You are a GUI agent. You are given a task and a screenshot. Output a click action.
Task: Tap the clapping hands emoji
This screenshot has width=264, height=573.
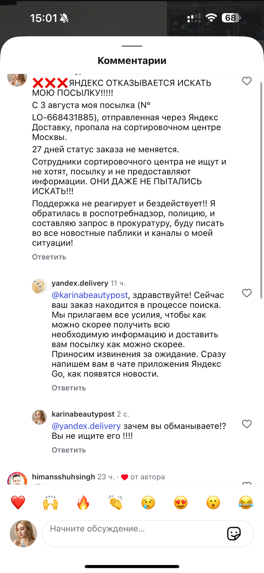115,503
